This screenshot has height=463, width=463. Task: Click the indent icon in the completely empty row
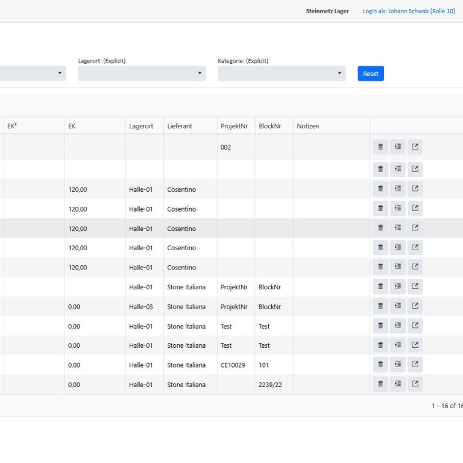398,169
